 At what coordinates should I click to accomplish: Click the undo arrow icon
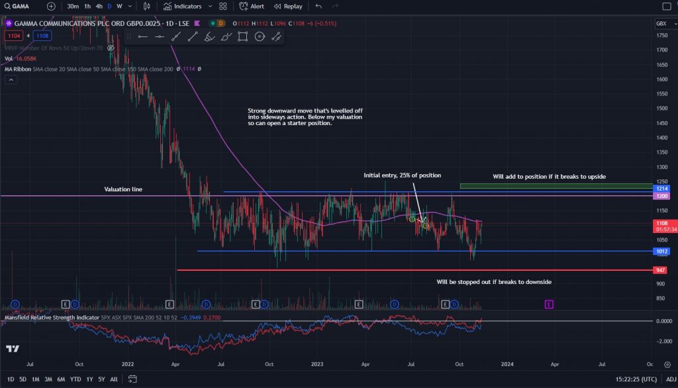click(319, 6)
